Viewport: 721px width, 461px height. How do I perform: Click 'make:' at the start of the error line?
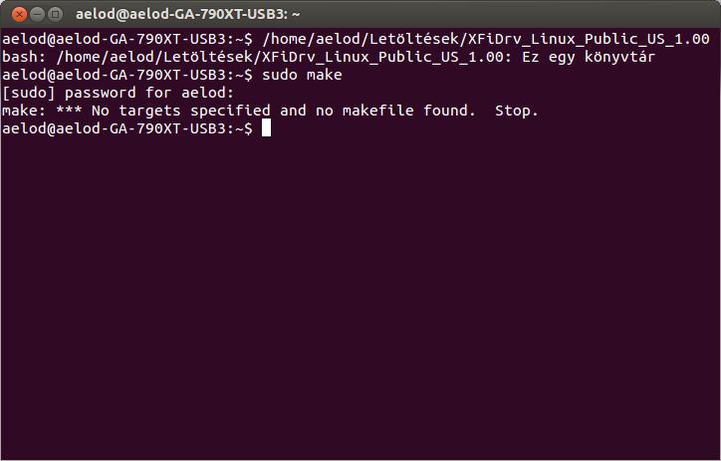[x=24, y=111]
